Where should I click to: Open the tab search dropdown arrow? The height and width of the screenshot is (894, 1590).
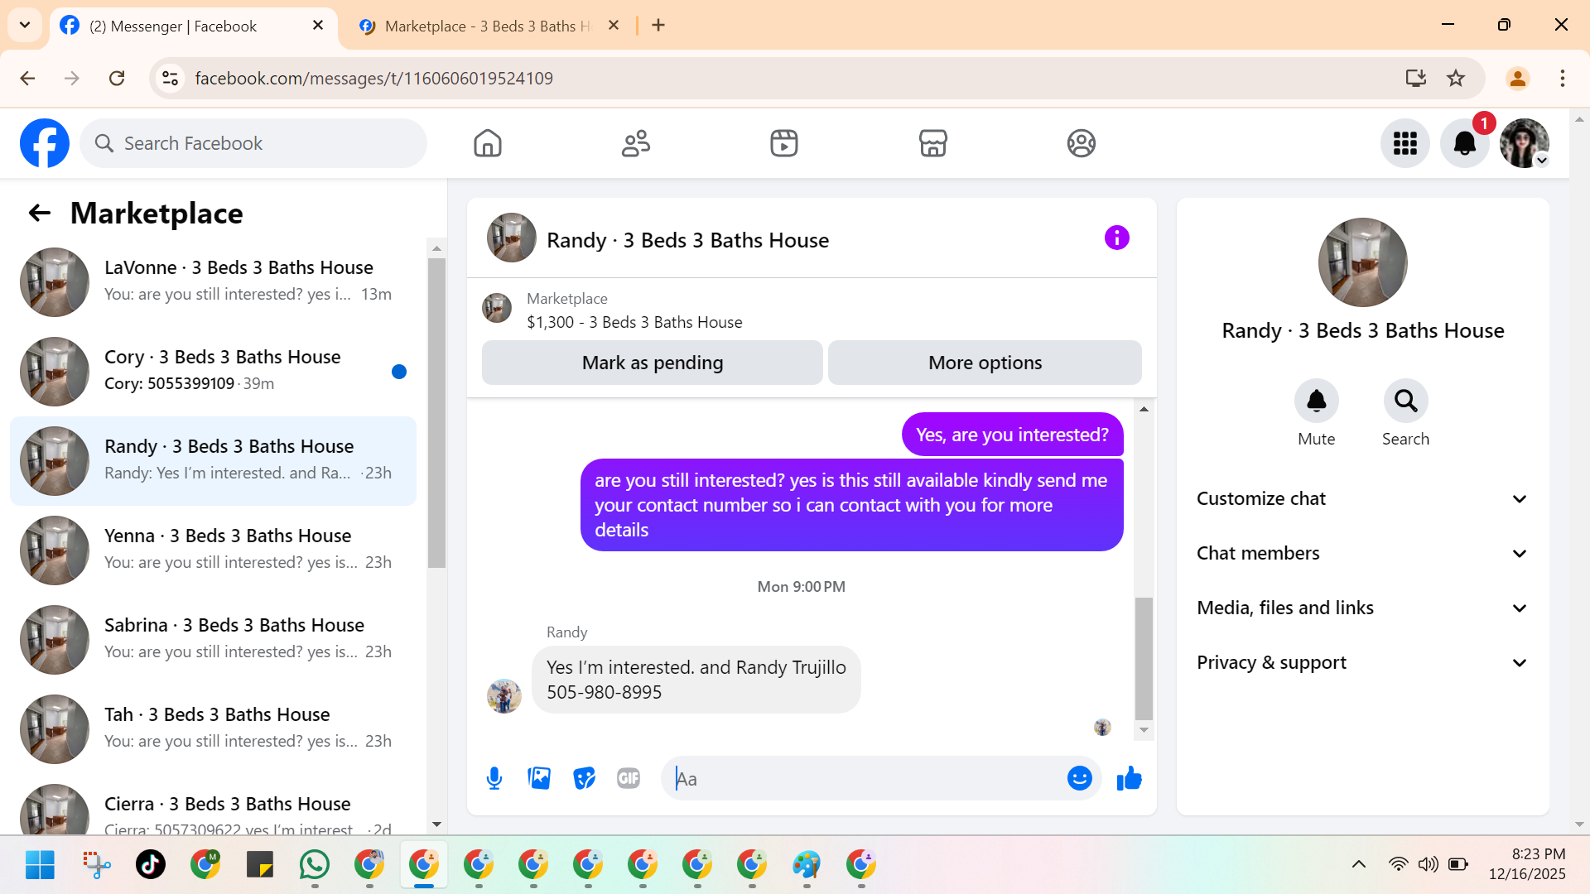25,25
